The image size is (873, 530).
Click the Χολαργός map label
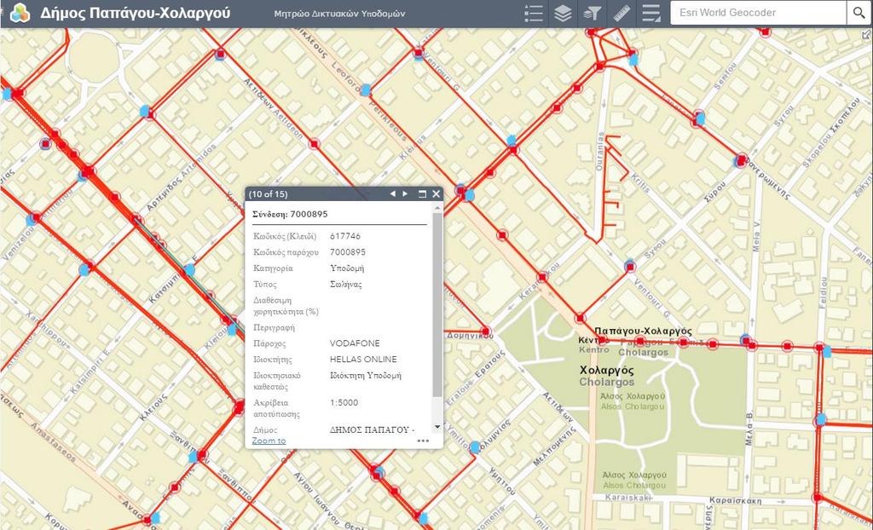click(x=607, y=370)
